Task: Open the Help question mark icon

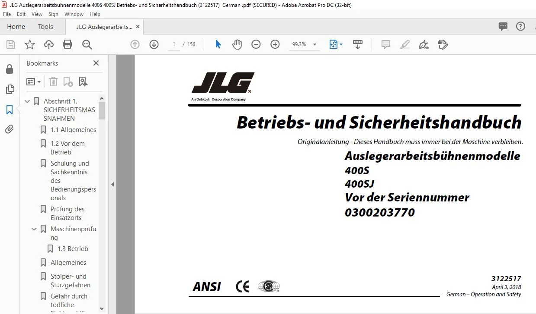Action: click(521, 26)
